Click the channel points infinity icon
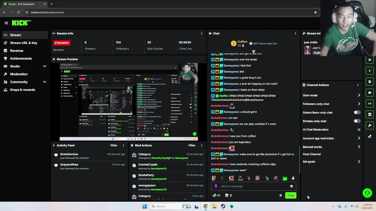376x211 pixels. pos(216,195)
